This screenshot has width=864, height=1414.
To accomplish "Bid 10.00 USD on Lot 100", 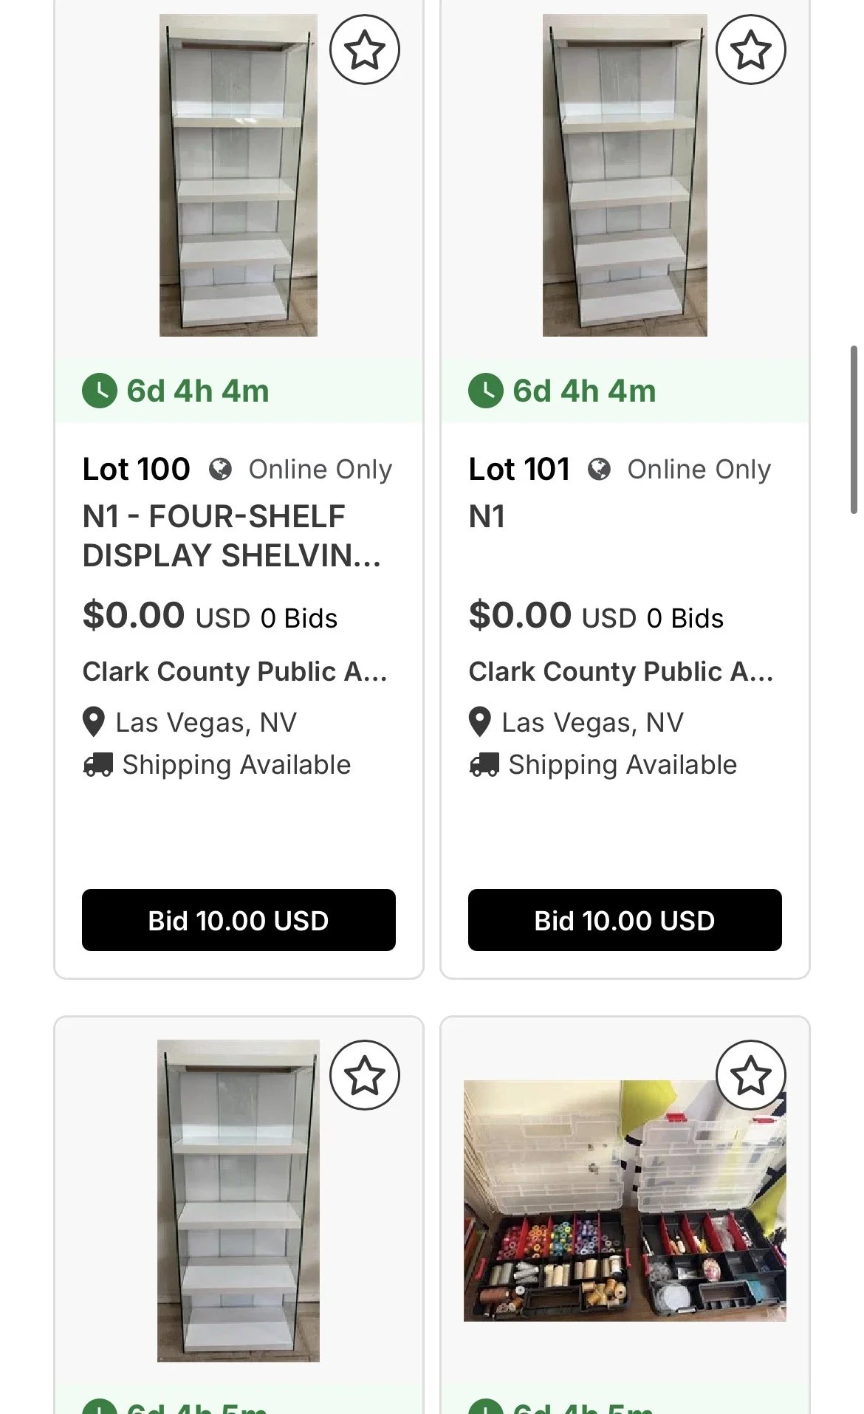I will 239,920.
